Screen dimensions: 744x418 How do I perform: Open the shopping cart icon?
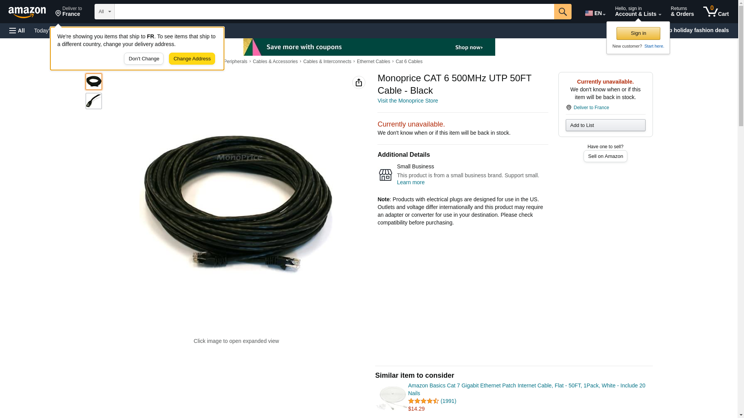click(716, 12)
